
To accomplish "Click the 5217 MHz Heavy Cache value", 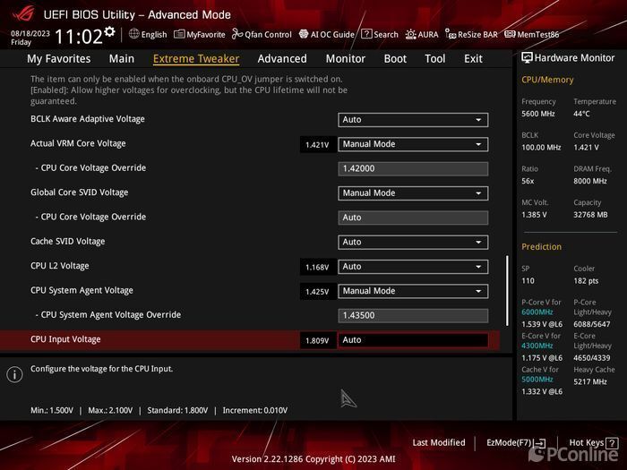I will [x=589, y=381].
